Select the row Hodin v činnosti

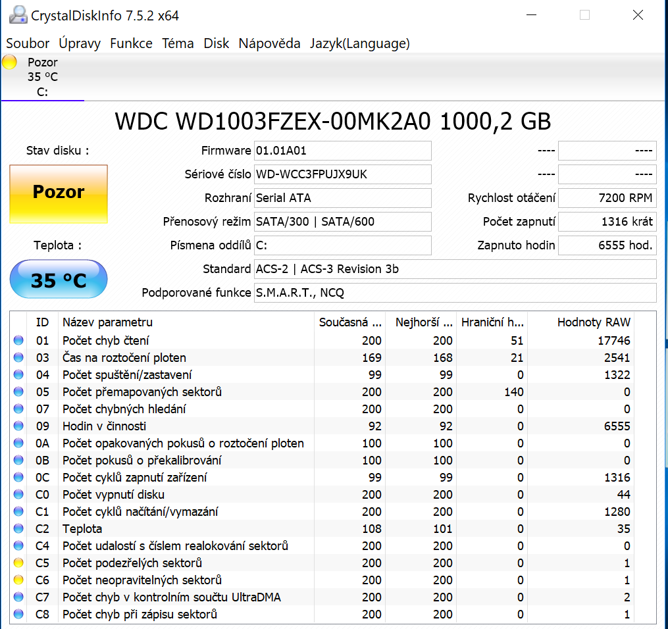pos(322,426)
